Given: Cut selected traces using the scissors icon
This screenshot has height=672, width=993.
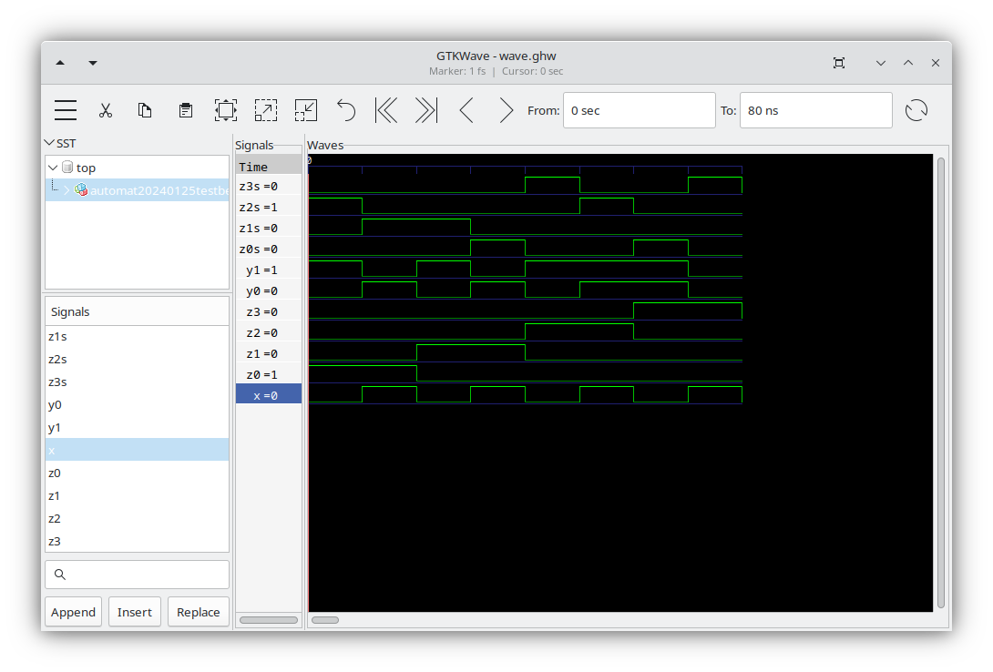Looking at the screenshot, I should point(106,109).
